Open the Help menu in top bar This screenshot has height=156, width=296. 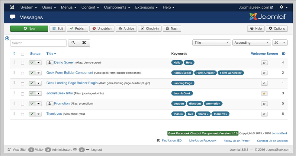169,7
